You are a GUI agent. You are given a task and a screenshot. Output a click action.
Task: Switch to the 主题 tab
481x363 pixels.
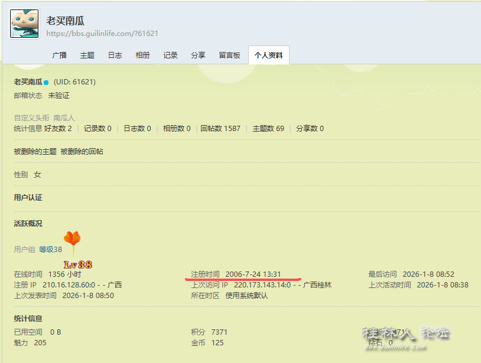pyautogui.click(x=87, y=55)
